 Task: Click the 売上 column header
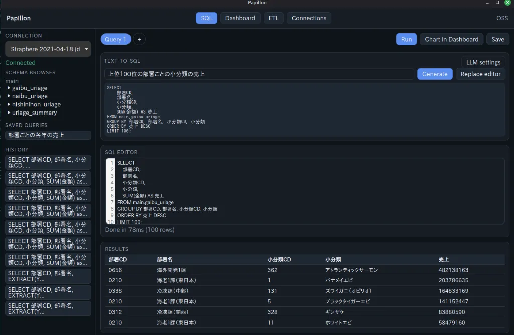click(x=444, y=260)
